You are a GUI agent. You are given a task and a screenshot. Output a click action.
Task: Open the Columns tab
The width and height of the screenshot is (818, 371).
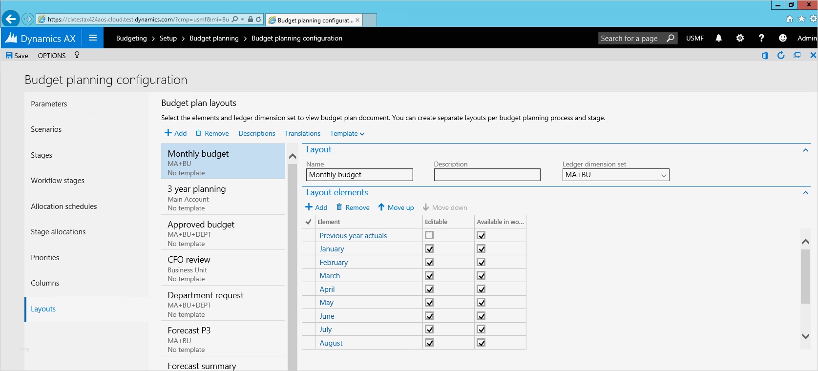45,283
